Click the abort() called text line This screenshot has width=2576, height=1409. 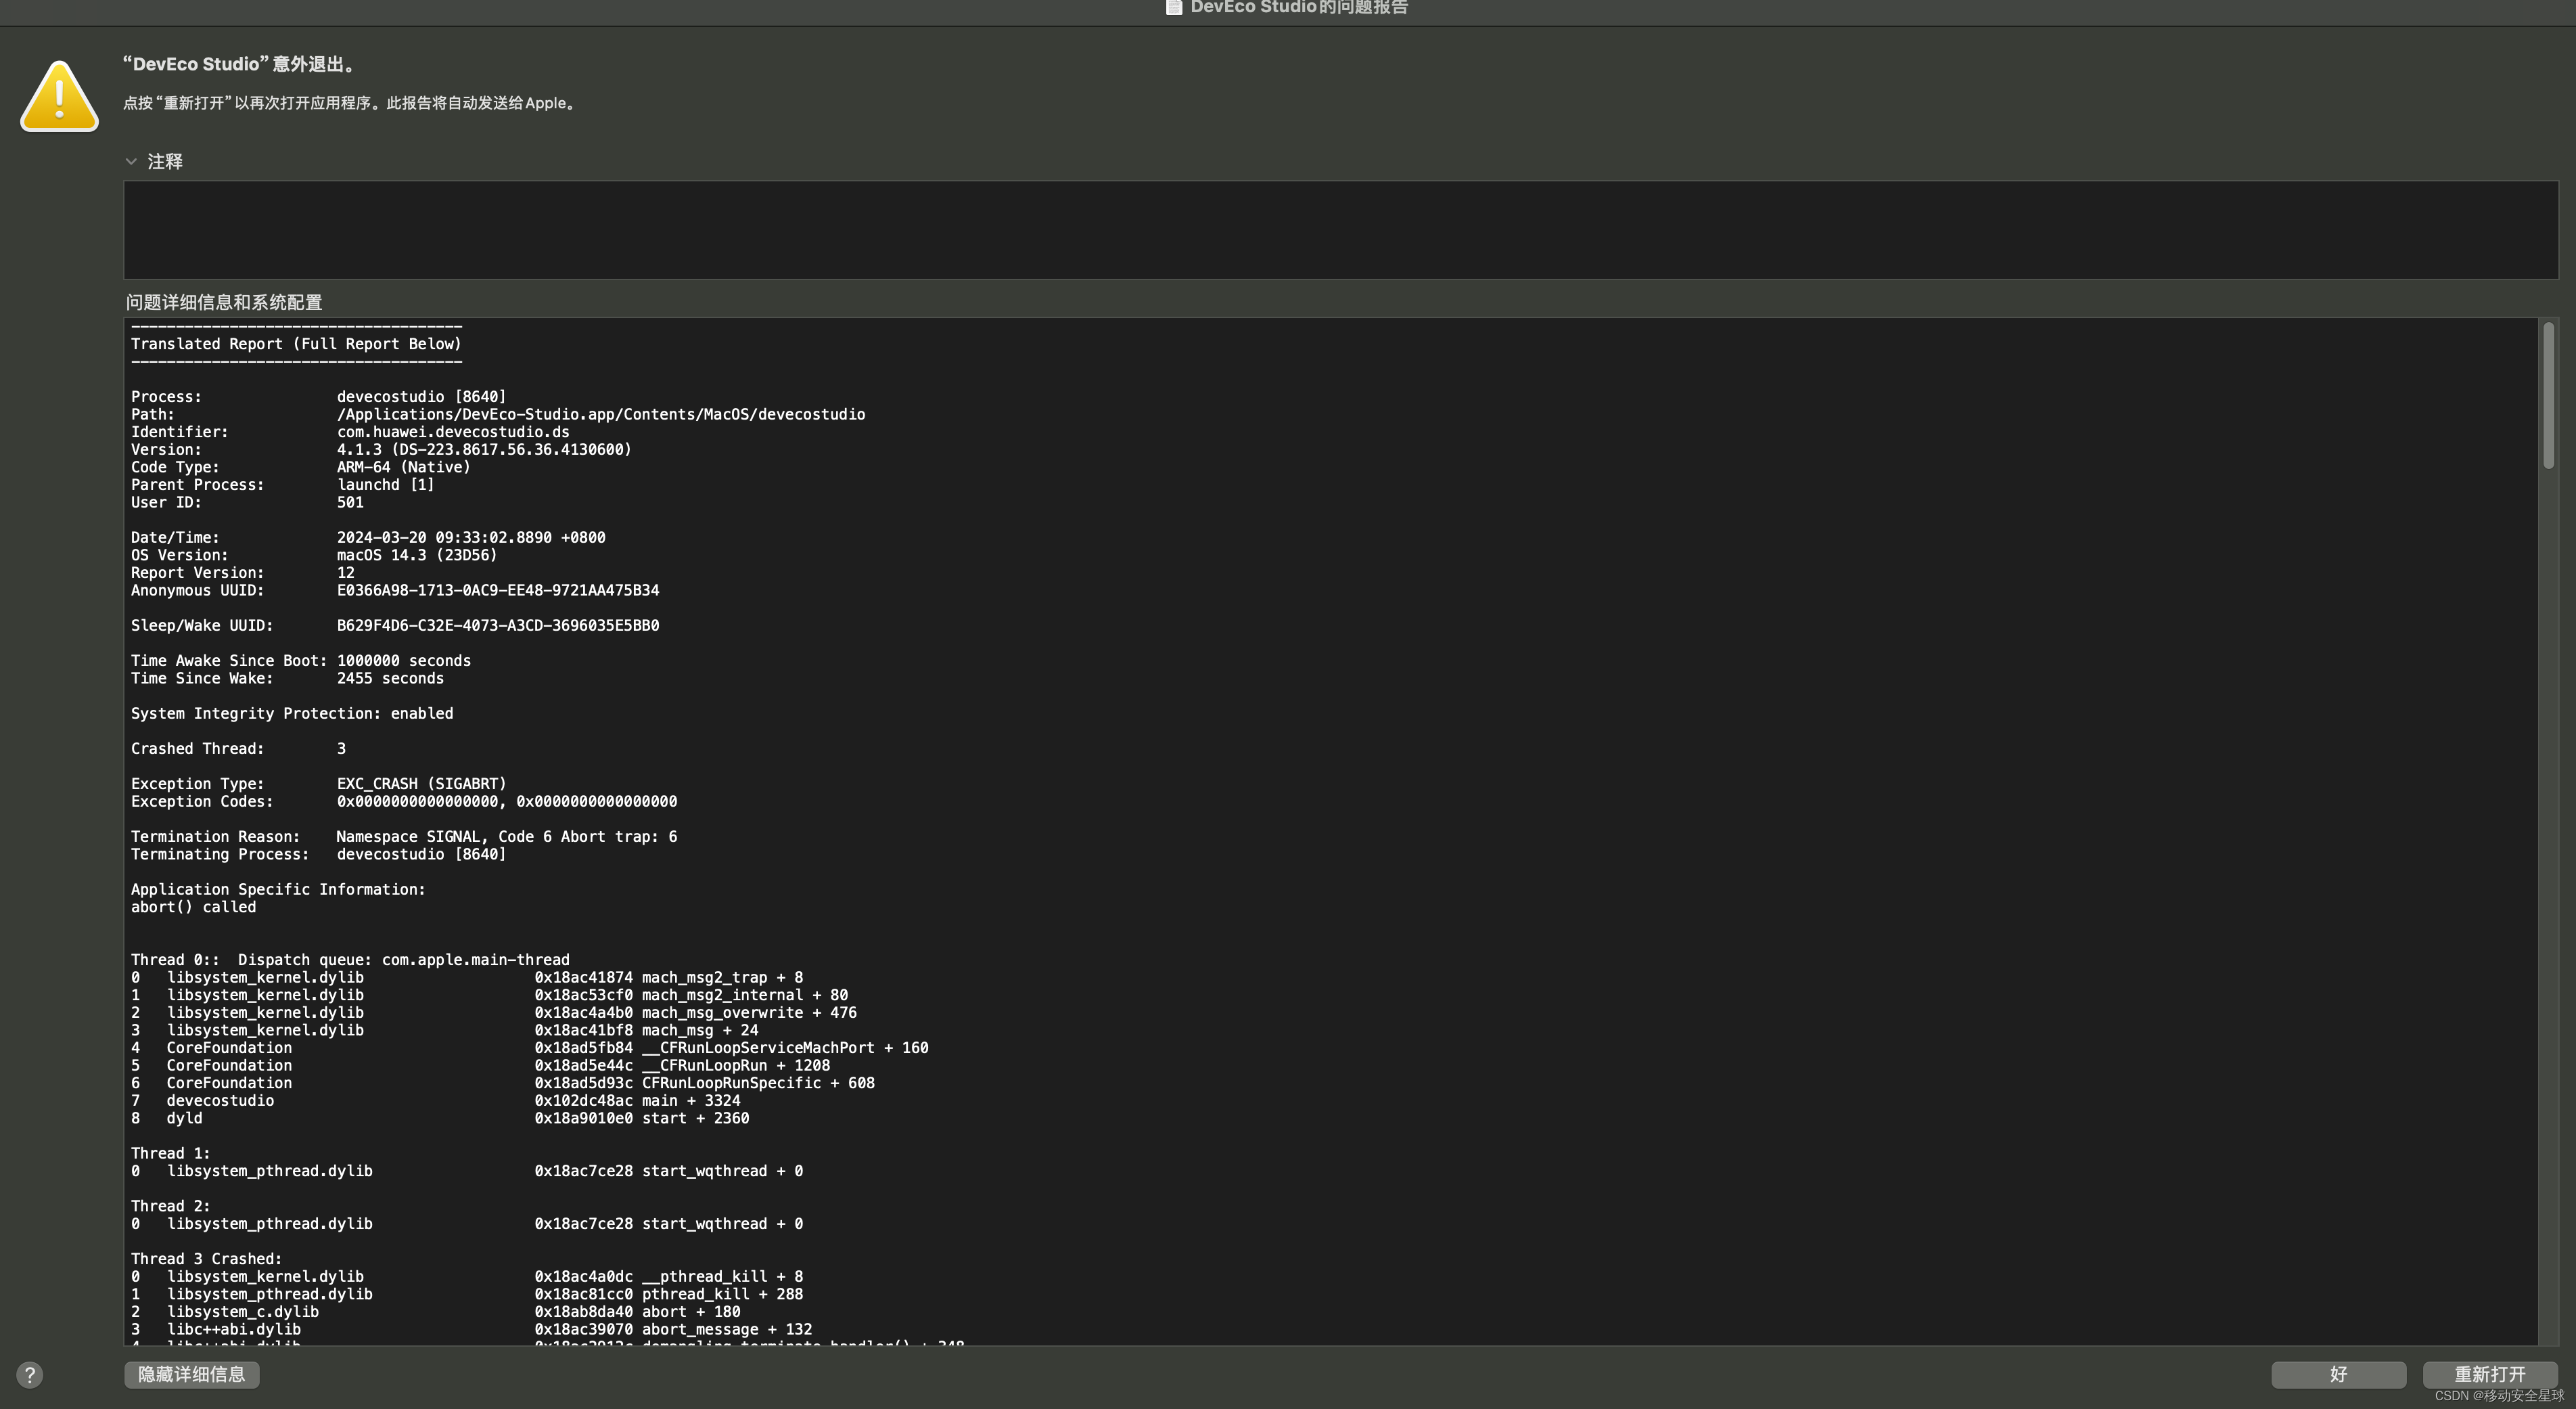(193, 907)
